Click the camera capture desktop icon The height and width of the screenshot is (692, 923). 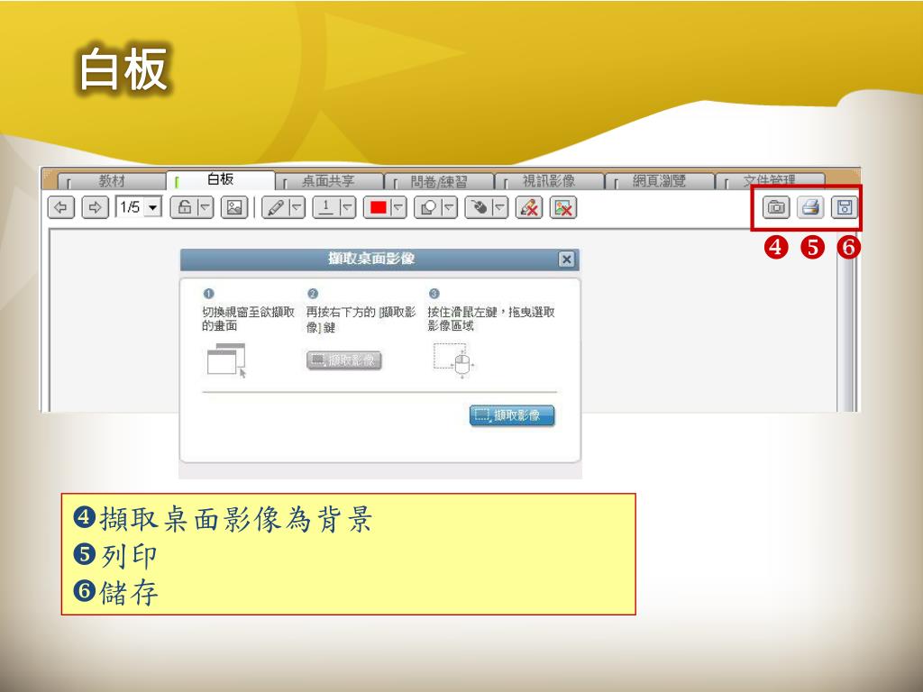776,207
